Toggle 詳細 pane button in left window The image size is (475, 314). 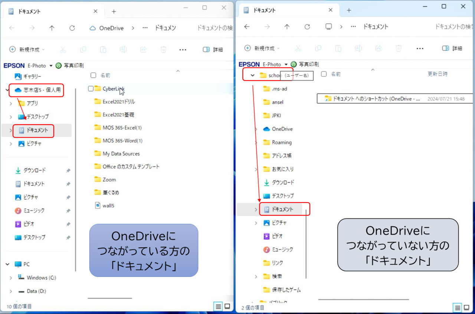pyautogui.click(x=213, y=49)
